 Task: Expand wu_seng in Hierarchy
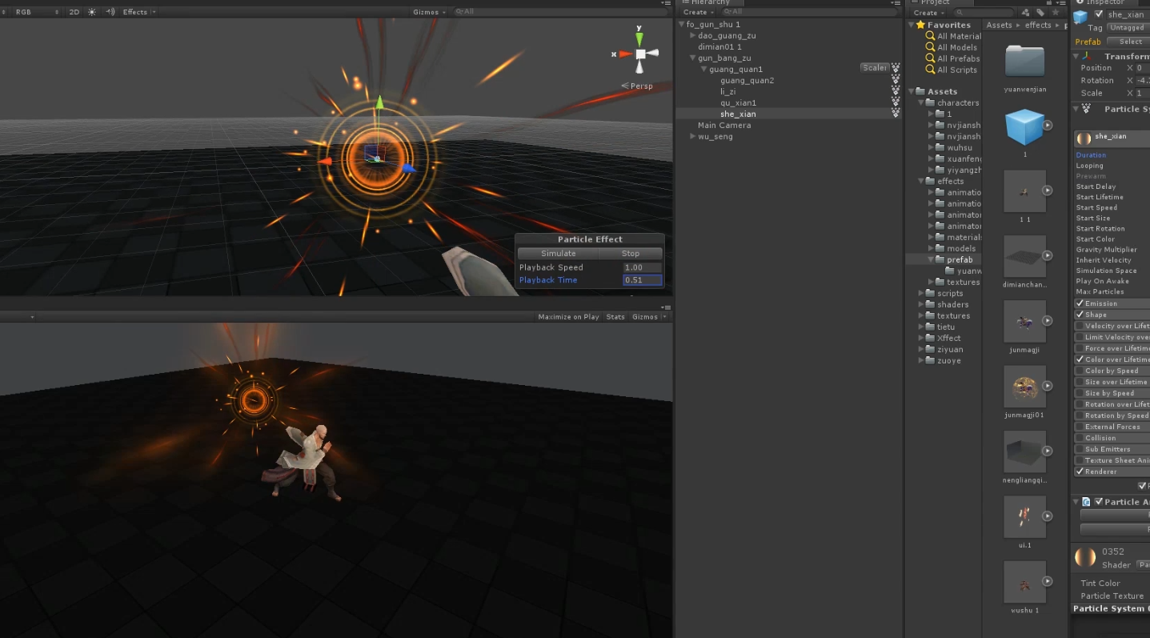tap(693, 136)
